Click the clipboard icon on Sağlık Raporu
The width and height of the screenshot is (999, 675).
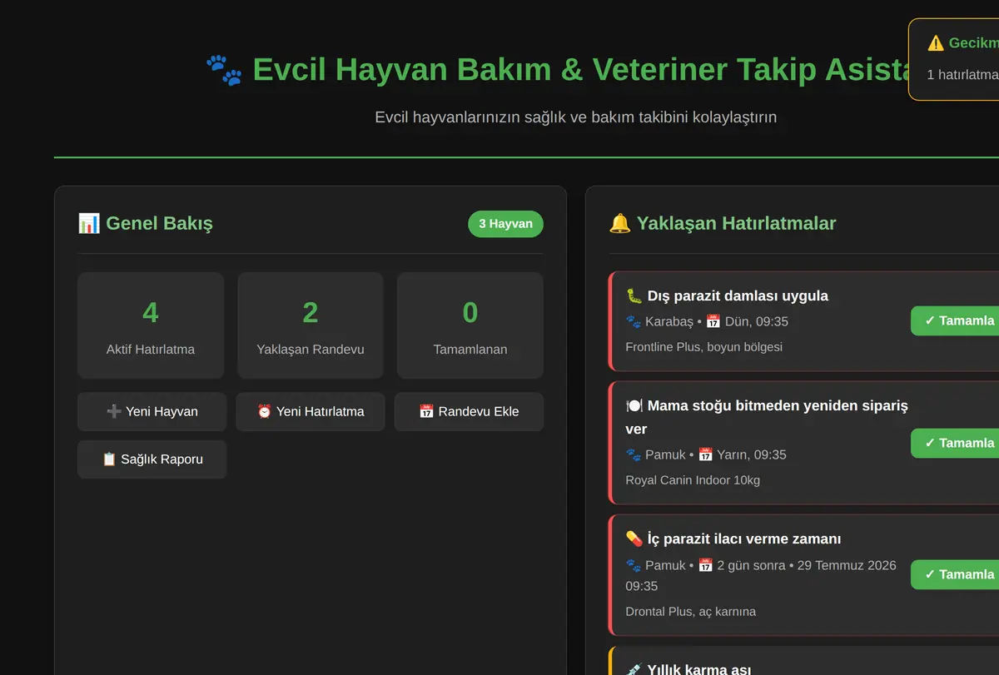(x=109, y=459)
